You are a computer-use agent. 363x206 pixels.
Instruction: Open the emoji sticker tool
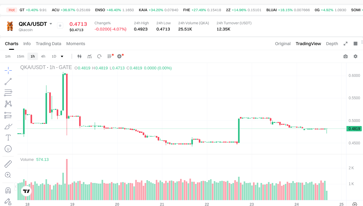tap(8, 149)
